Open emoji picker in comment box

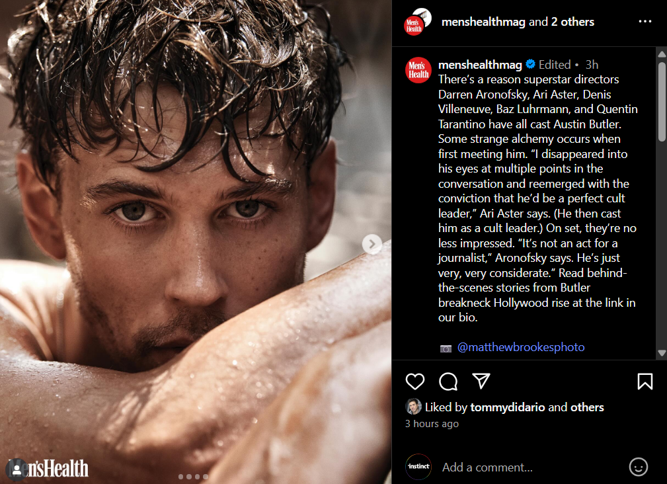638,467
